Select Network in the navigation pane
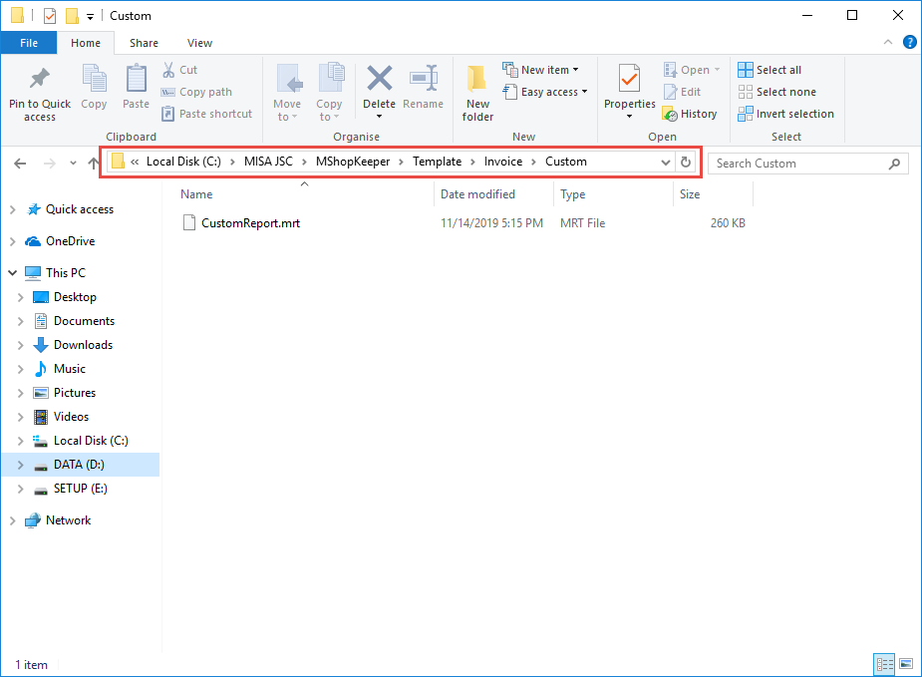The width and height of the screenshot is (922, 677). 68,520
